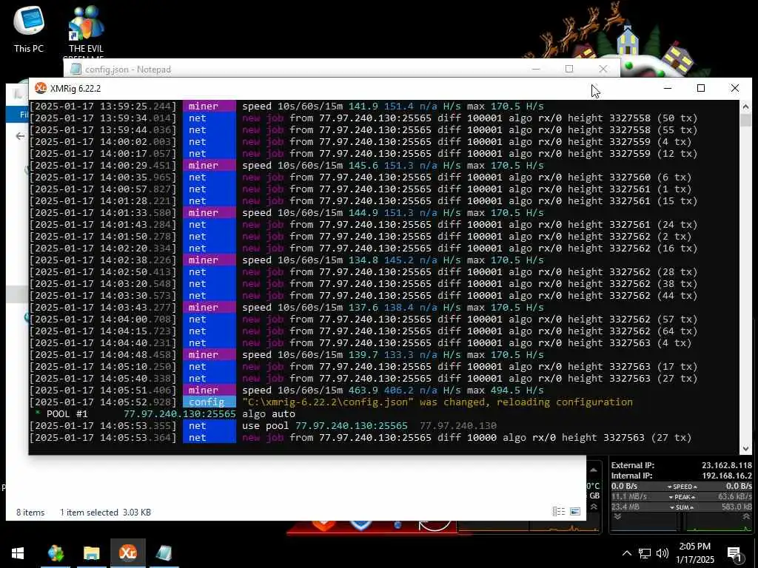Click 'use pool 77.97.240.130:25565' console line
Viewport: 758px width, 568px height.
click(325, 425)
